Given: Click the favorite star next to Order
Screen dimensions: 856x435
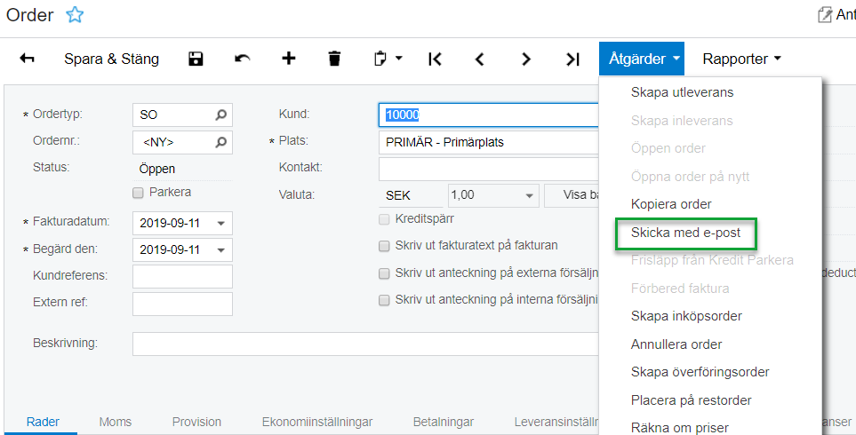Looking at the screenshot, I should [76, 15].
